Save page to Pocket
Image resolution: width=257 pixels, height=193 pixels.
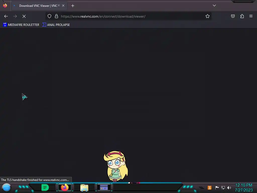pyautogui.click(x=233, y=16)
